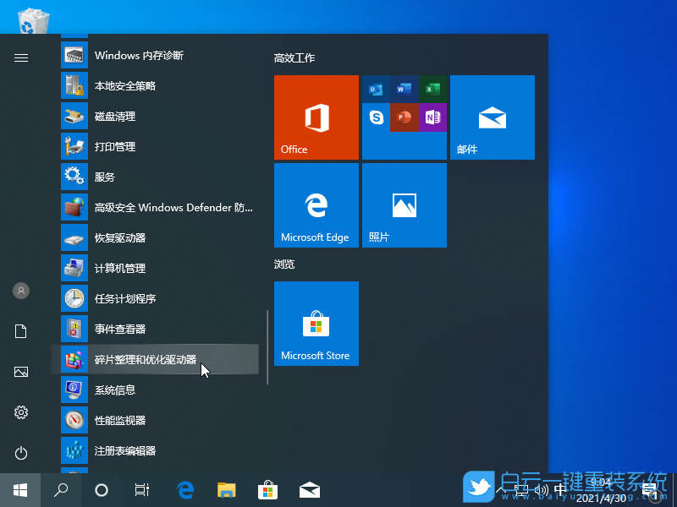Open the 邮件 (Mail) tile
The image size is (677, 507).
[493, 117]
